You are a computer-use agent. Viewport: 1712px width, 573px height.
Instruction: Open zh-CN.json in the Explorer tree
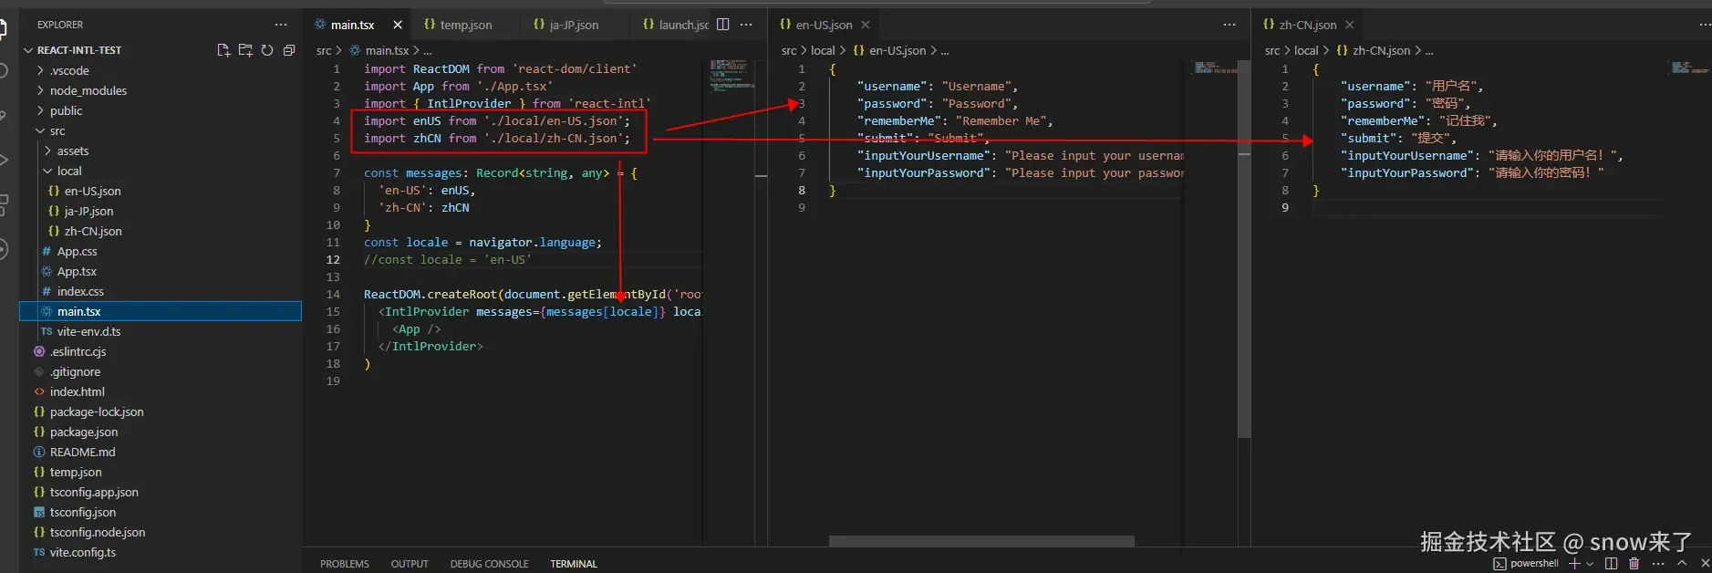coord(161,231)
